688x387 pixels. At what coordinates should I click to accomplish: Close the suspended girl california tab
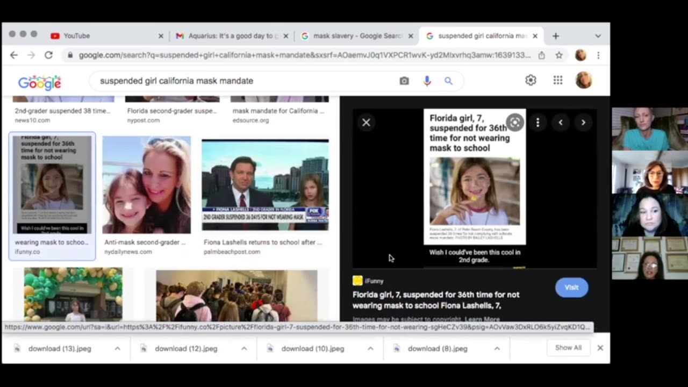(535, 36)
